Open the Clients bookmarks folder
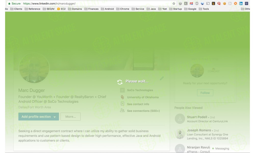The height and width of the screenshot is (153, 255). [x=16, y=9]
